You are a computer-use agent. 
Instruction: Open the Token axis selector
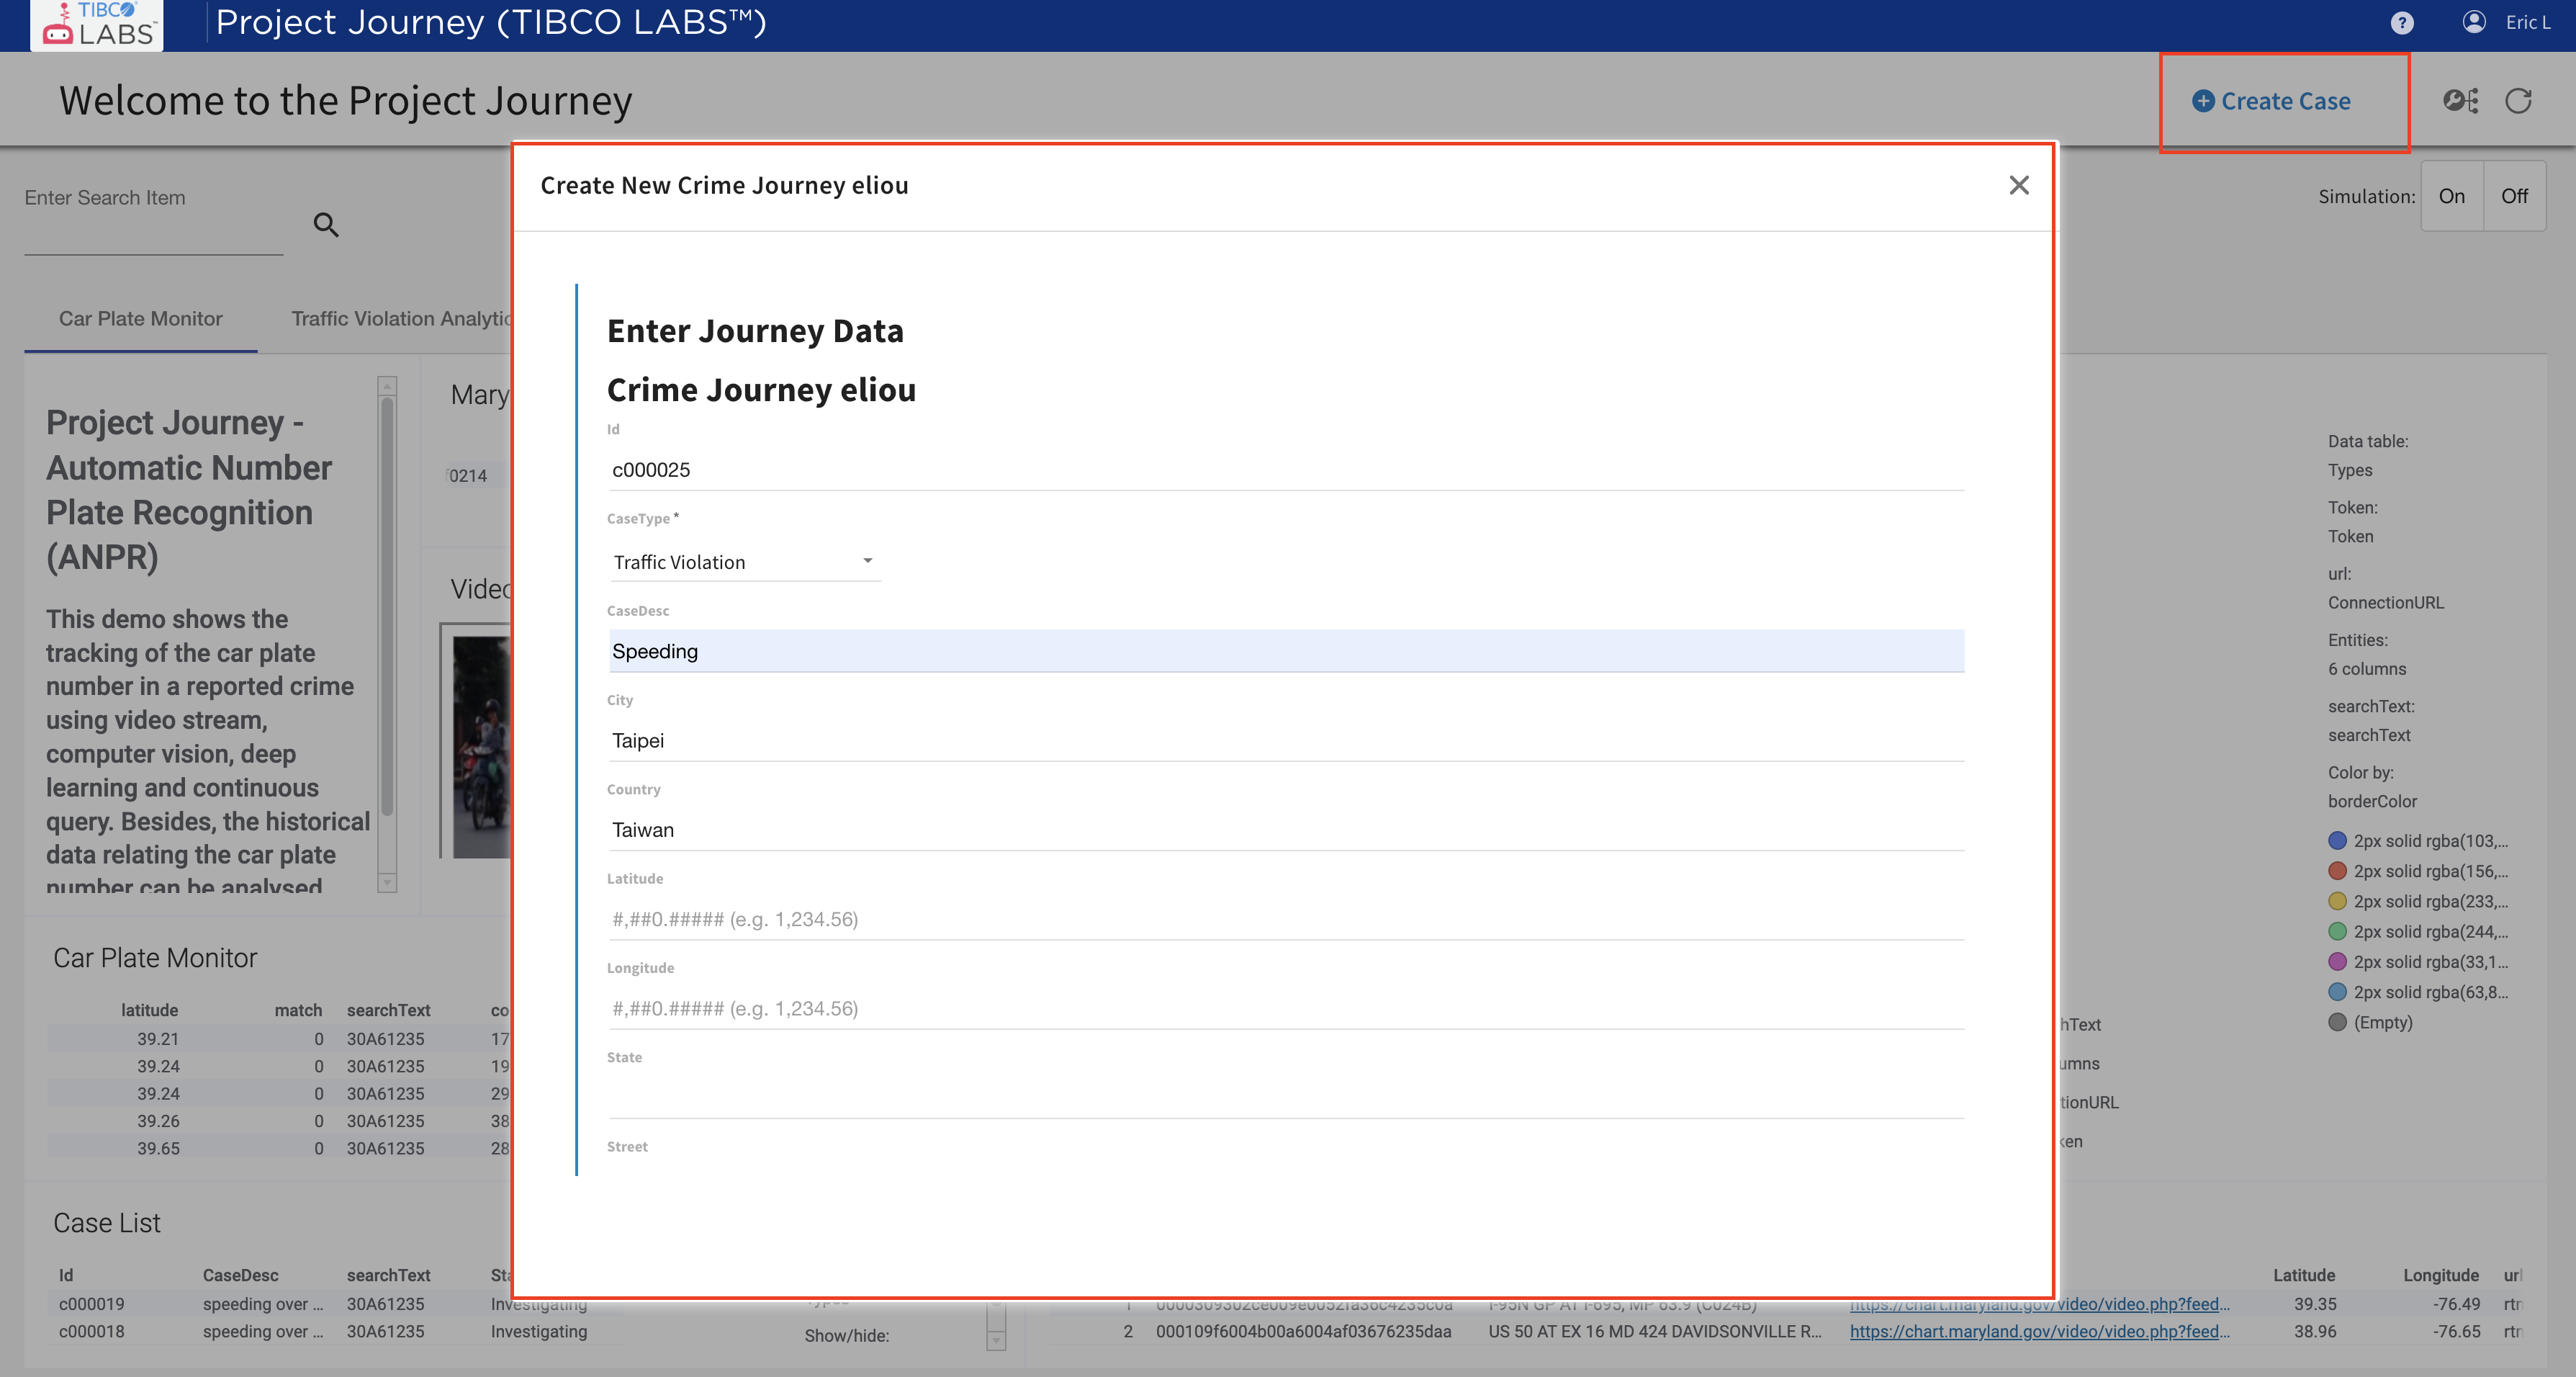(2350, 537)
